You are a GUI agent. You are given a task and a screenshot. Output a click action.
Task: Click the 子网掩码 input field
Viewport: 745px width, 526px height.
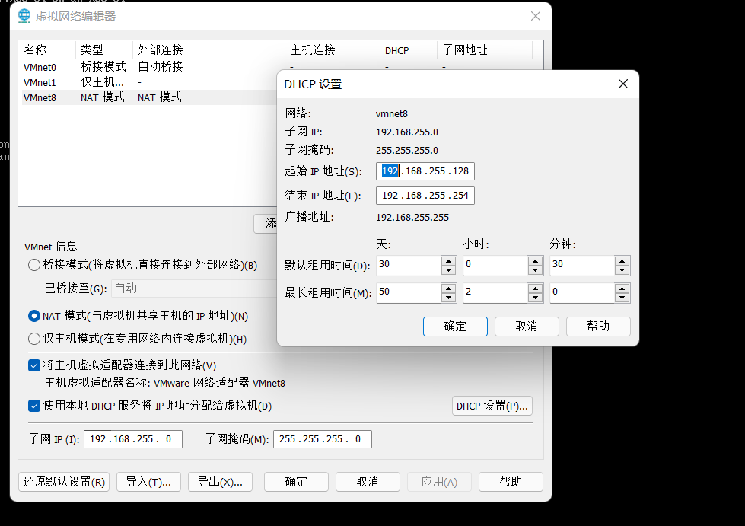coord(322,439)
